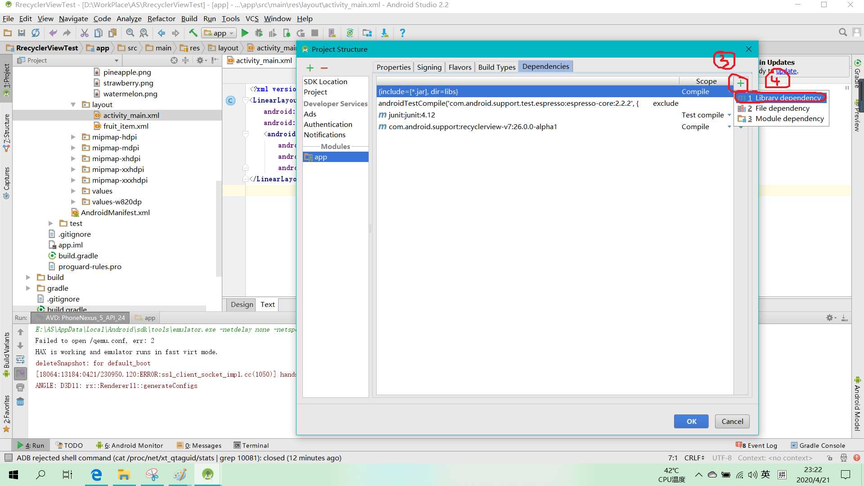Viewport: 864px width, 486px height.
Task: Open the Refactor menu
Action: [161, 18]
